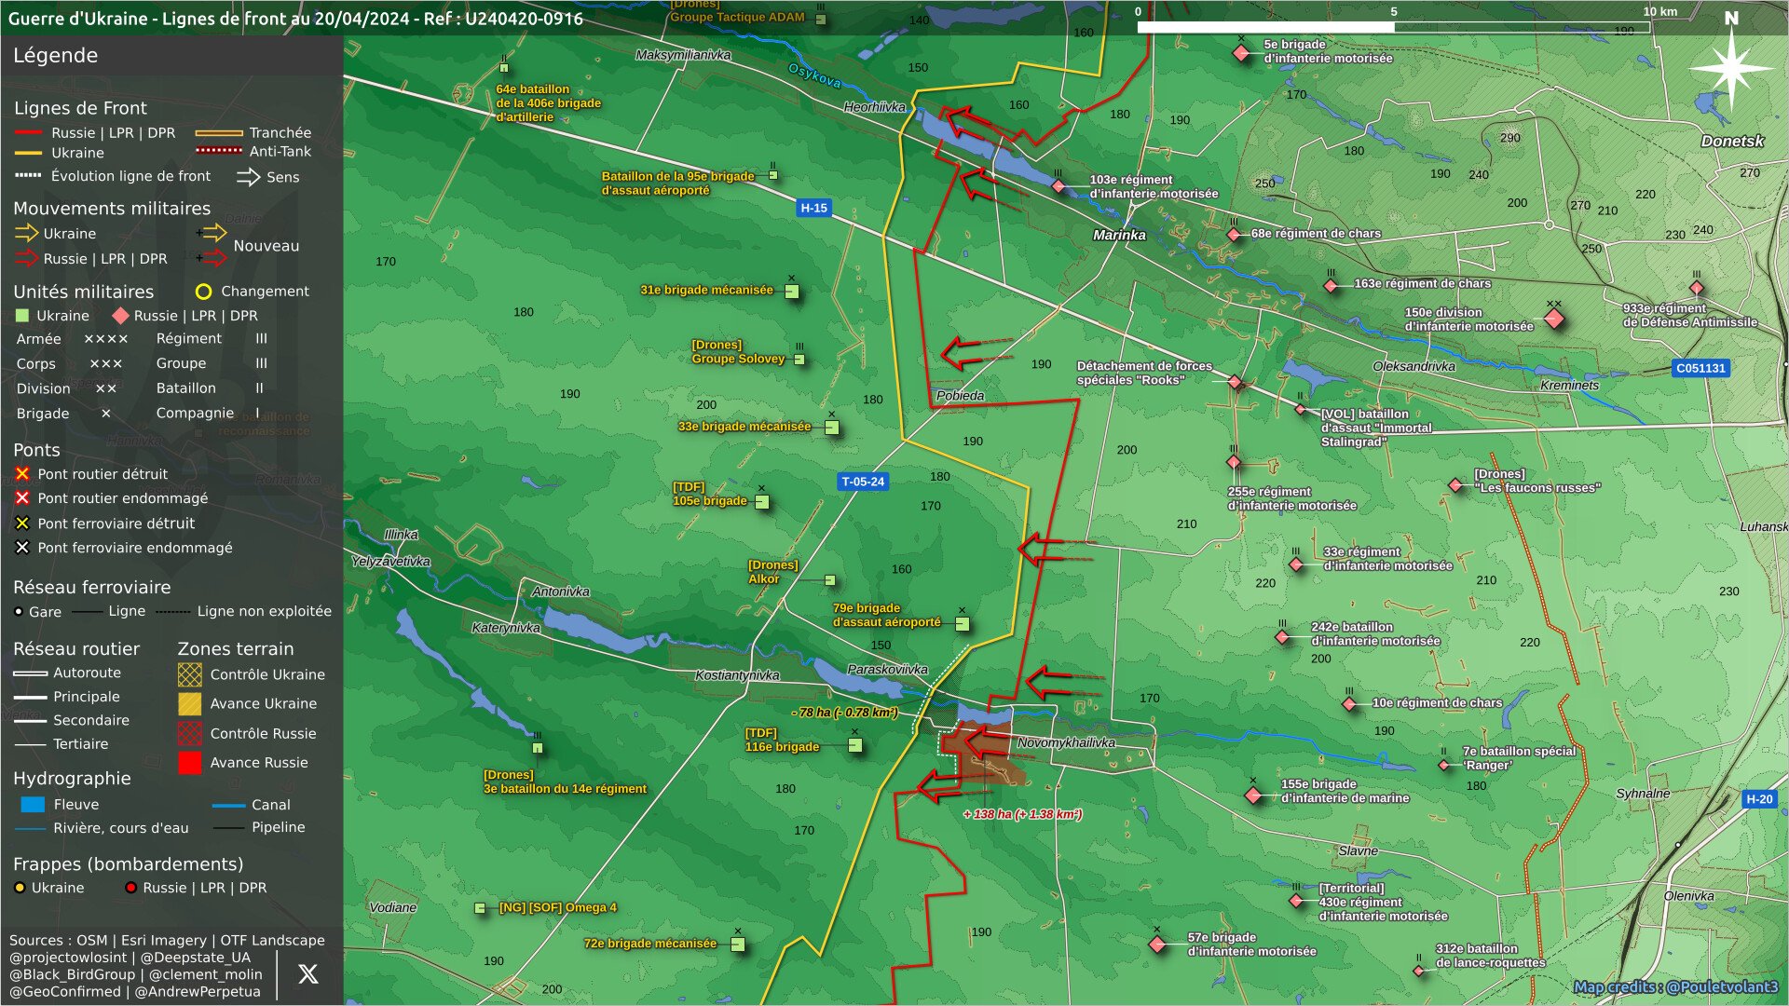Click the Paraskoviivka village label
The height and width of the screenshot is (1006, 1789).
point(887,670)
